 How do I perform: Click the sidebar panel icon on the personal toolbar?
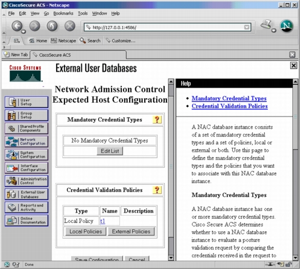click(x=17, y=41)
